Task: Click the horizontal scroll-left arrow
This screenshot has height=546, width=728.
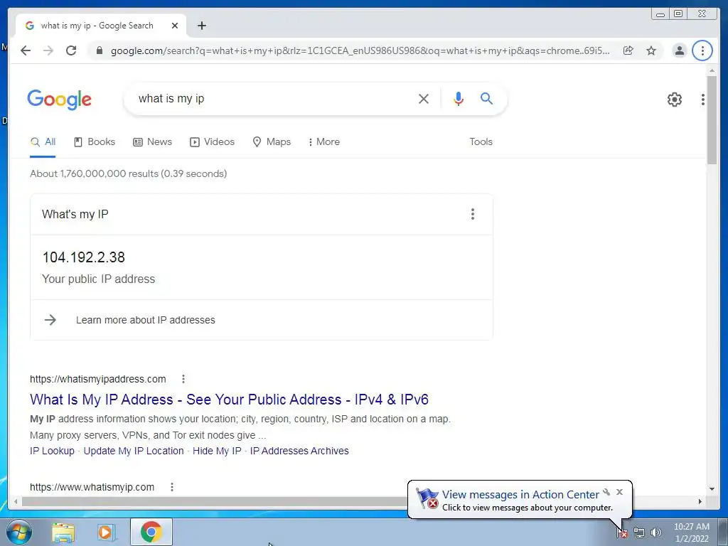Action: [x=16, y=501]
